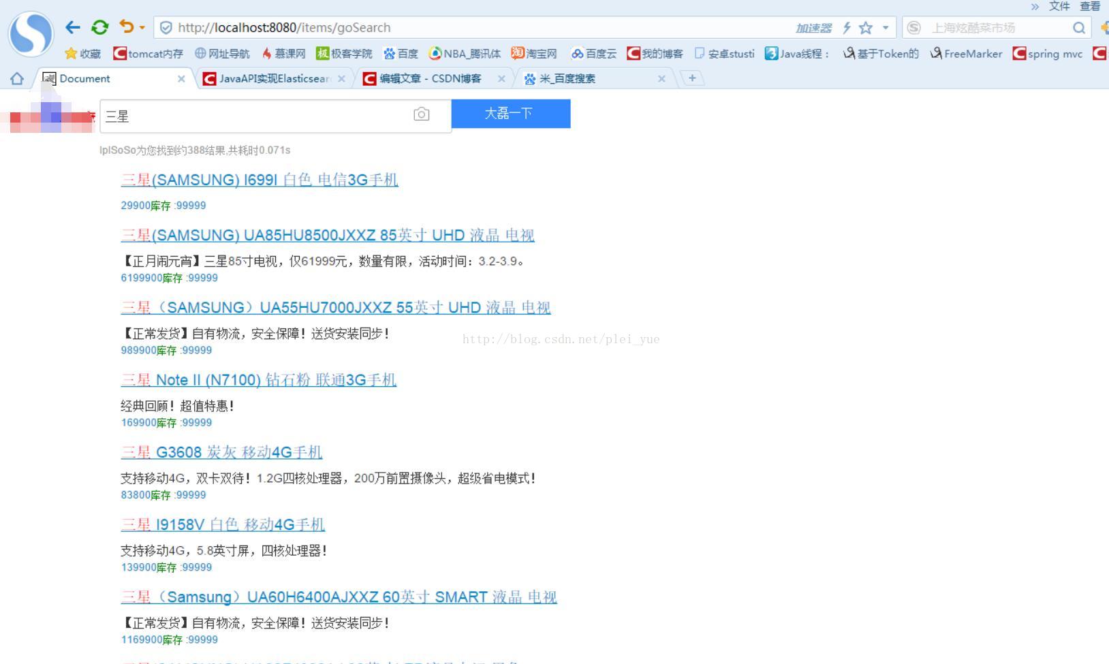This screenshot has width=1109, height=664.
Task: Open the 极客学院 bookmark
Action: [x=344, y=54]
